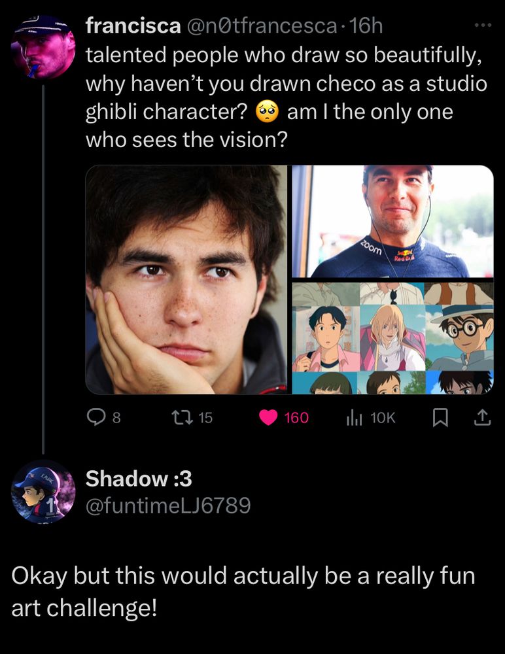The image size is (505, 654).
Task: Visit the Shadow :3 display name
Action: click(139, 479)
